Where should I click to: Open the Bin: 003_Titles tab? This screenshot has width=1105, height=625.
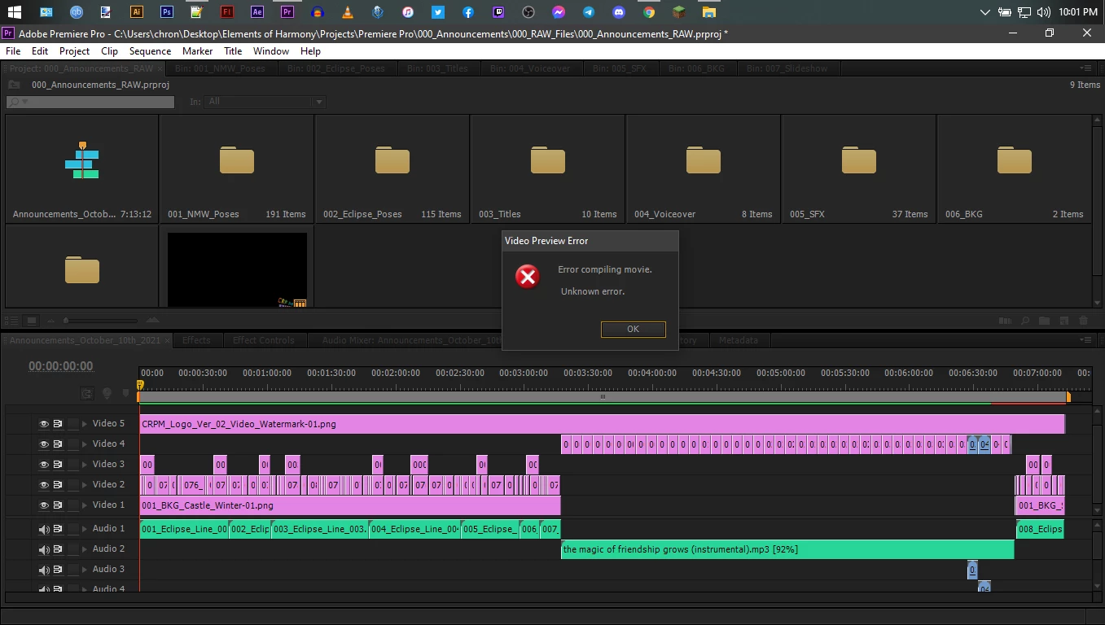point(438,68)
